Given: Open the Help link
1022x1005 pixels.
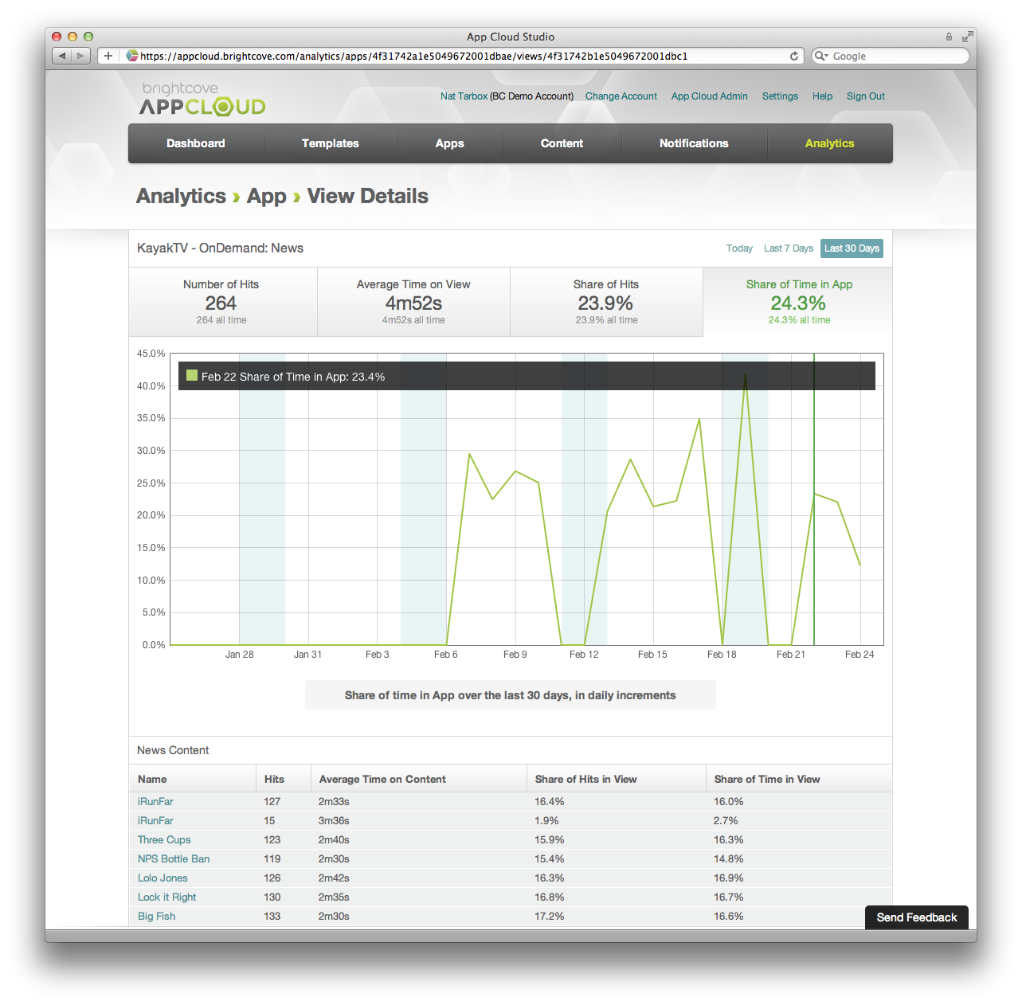Looking at the screenshot, I should (822, 96).
